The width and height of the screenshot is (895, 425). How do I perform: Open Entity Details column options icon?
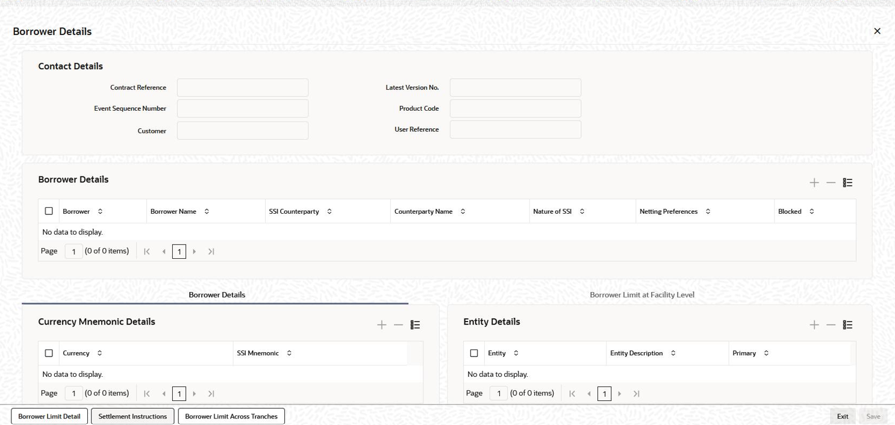(848, 324)
